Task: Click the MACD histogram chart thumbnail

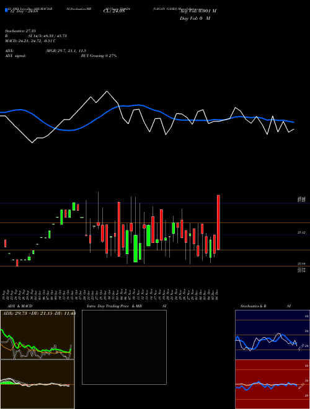Action: click(x=37, y=384)
